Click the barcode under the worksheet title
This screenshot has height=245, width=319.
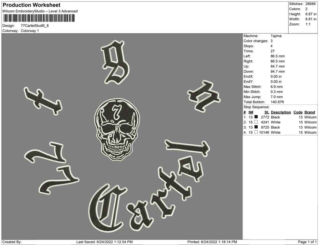tap(39, 18)
